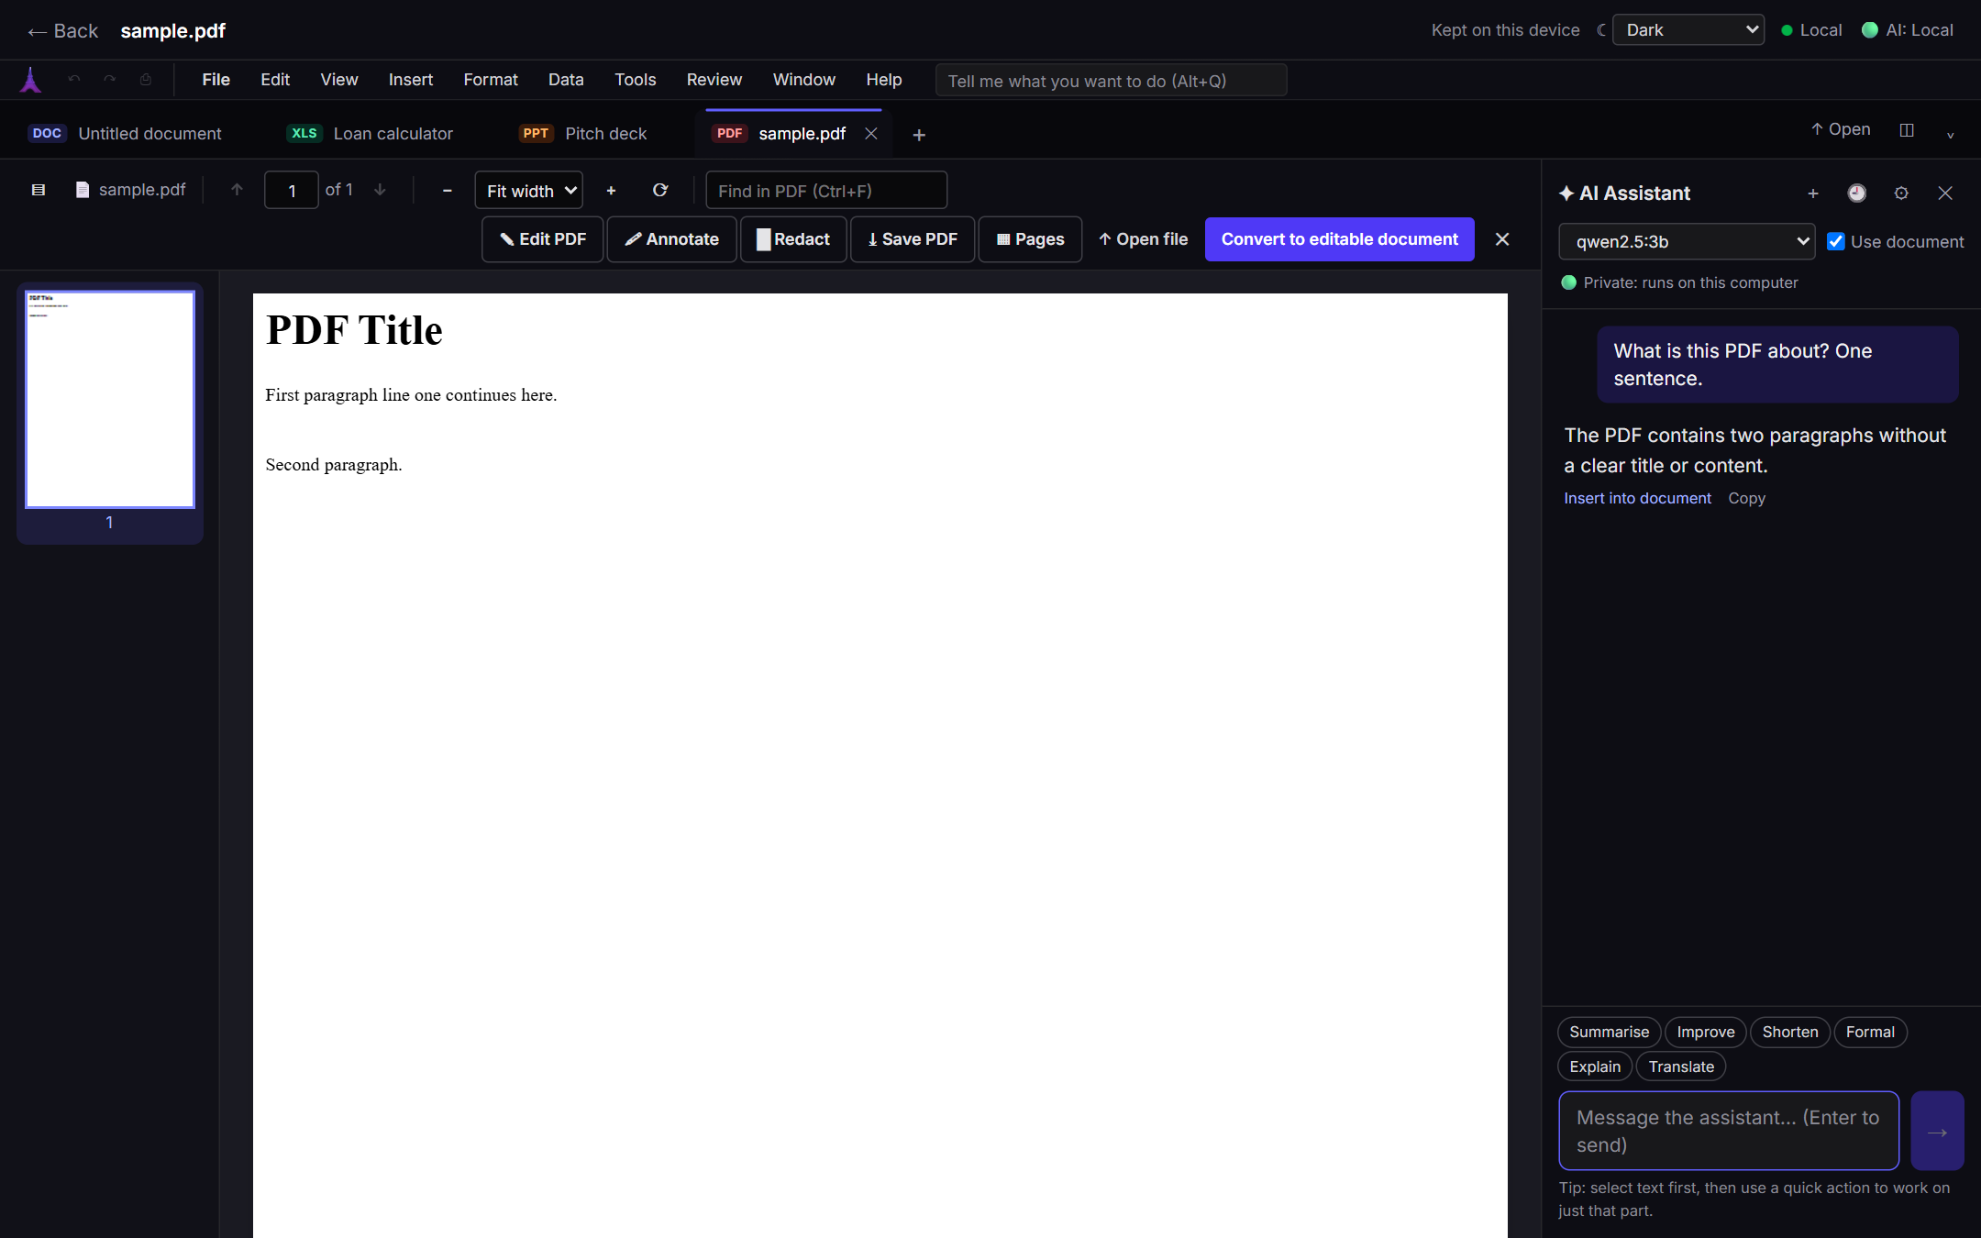The image size is (1981, 1238).
Task: Expand the Fit width zoom dropdown
Action: pyautogui.click(x=529, y=191)
